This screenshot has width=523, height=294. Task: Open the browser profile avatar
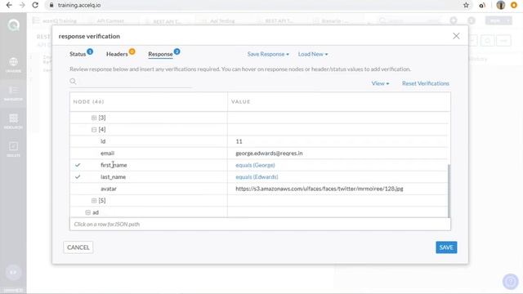point(501,5)
